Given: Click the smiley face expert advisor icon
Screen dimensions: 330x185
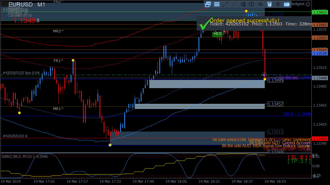Looking at the screenshot, I should pyautogui.click(x=308, y=4).
